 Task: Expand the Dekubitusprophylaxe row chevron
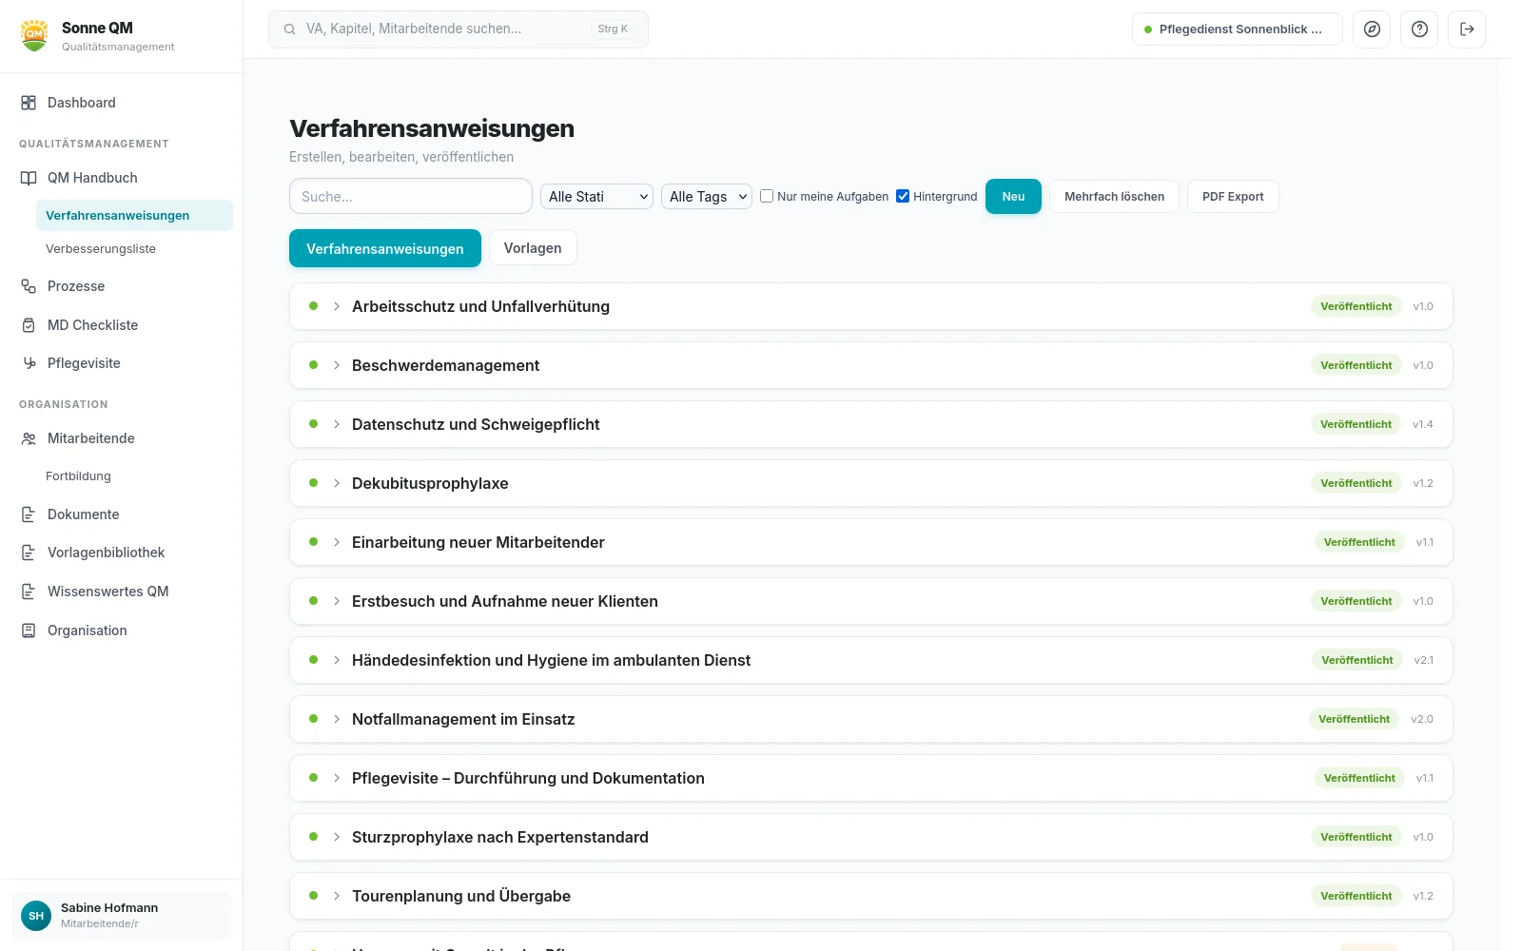click(337, 483)
